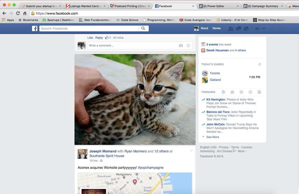299x194 pixels.
Task: Open Derek Housman birthday link
Action: coord(217,50)
